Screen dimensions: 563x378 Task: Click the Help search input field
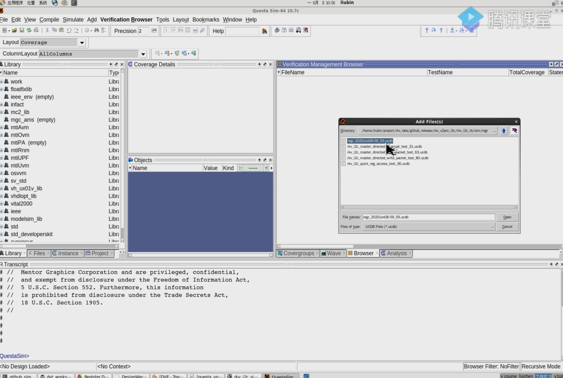click(242, 31)
